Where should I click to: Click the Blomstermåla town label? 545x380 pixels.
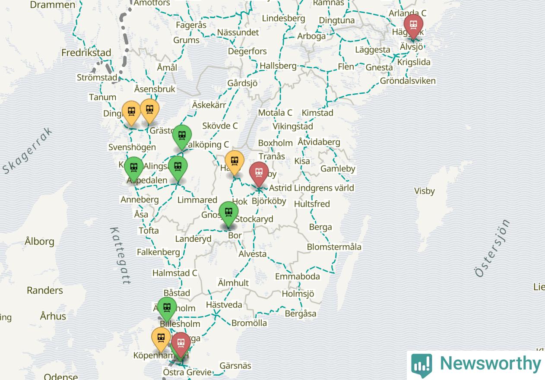pos(334,247)
